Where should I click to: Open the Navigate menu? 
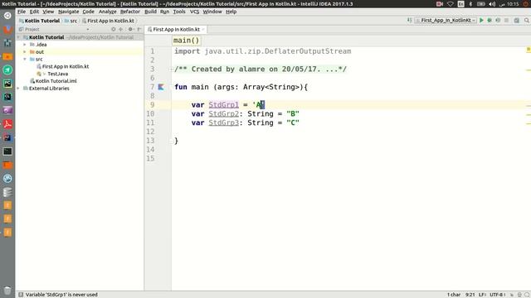(68, 12)
